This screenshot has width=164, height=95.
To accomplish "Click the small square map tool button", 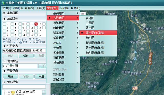I will 83,14.
